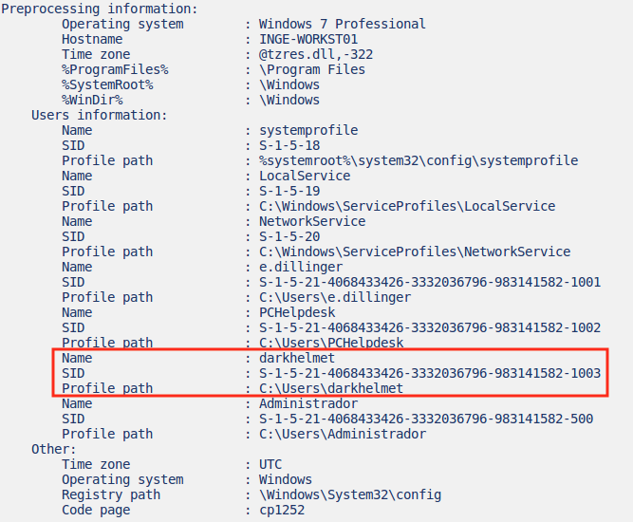Select the 'C:\Users\darkhelmet' profile path
This screenshot has width=633, height=522.
331,388
